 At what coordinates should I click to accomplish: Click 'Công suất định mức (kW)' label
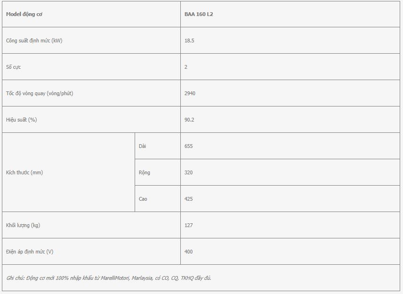click(x=34, y=41)
